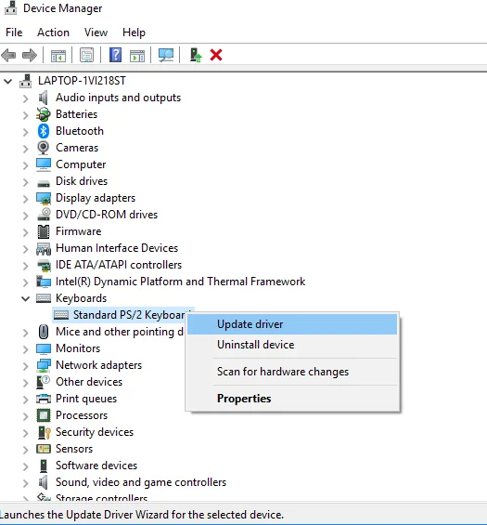This screenshot has width=487, height=525.
Task: Click Show/Hide Console Tree toolbar icon
Action: (x=58, y=55)
